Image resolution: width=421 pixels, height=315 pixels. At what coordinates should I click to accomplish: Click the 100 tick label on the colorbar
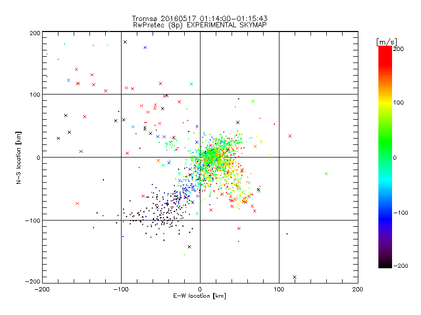tap(398, 102)
